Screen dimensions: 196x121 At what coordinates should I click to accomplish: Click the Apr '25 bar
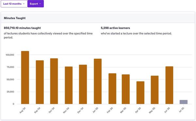(x=140, y=93)
